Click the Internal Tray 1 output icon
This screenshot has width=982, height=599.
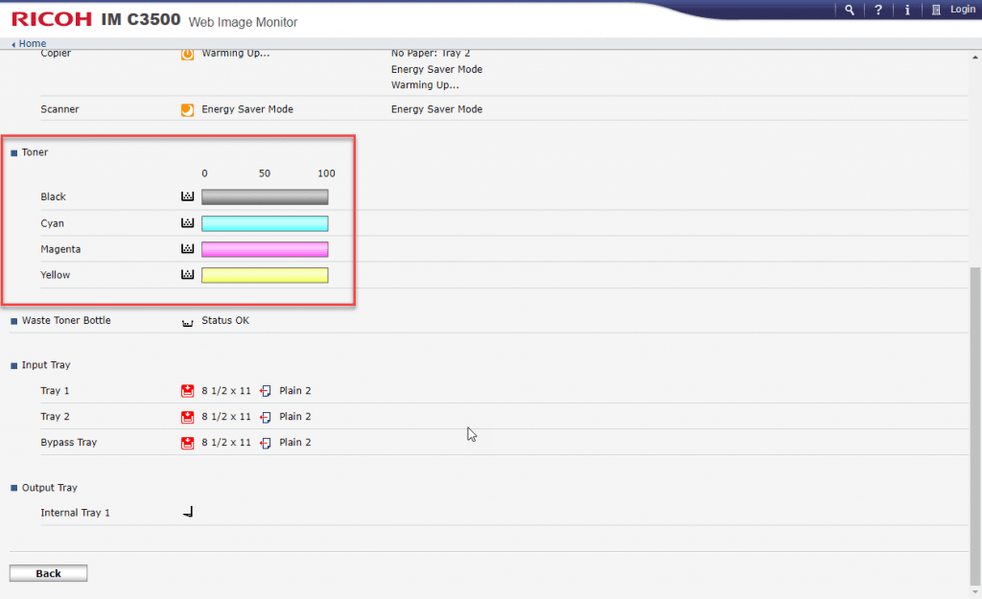(188, 512)
